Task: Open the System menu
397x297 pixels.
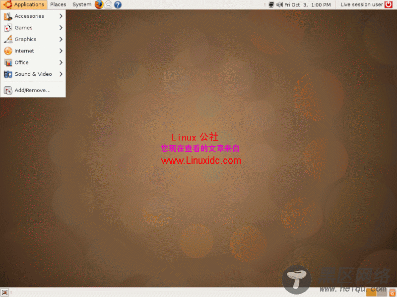Action: click(82, 4)
